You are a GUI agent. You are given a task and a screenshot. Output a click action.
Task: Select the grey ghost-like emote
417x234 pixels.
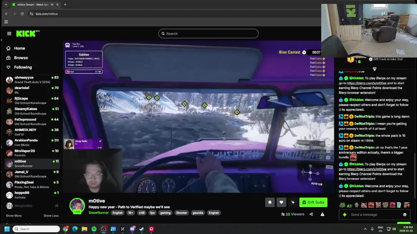(357, 205)
